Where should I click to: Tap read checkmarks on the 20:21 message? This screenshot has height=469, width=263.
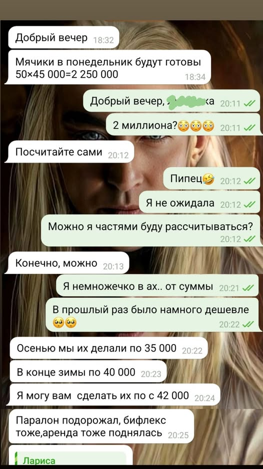(x=248, y=288)
